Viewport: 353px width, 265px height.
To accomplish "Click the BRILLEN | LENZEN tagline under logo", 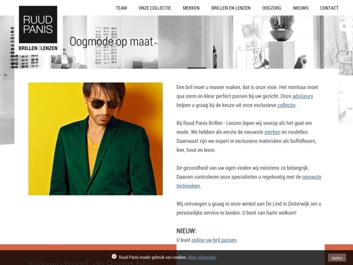I will tap(38, 48).
